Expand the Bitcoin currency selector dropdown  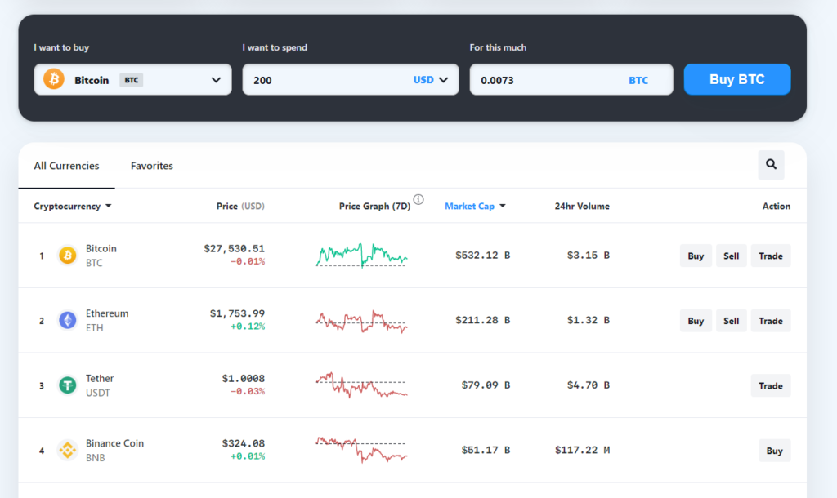click(216, 80)
